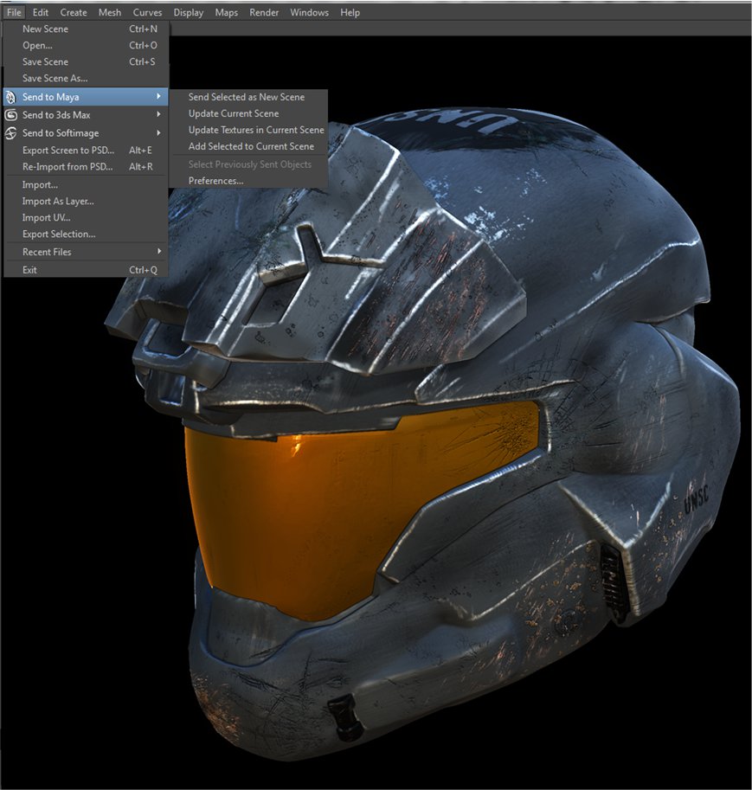Expand the Send to 3ds Max submenu arrow
The width and height of the screenshot is (752, 790).
158,114
